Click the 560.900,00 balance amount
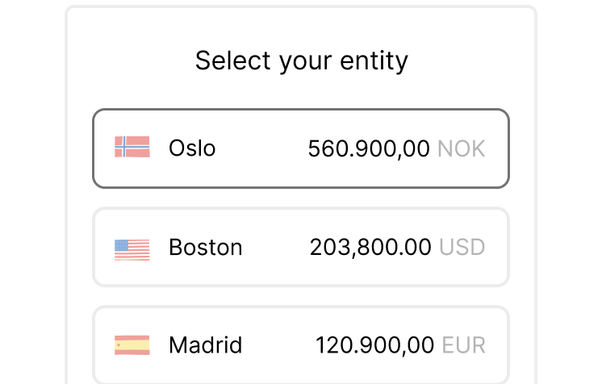 coord(368,148)
